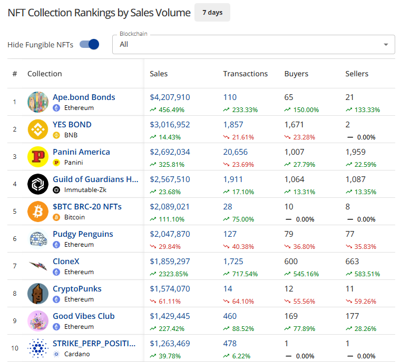401x362 pixels.
Task: Open the Pudgy Penguins collection link
Action: pos(83,234)
